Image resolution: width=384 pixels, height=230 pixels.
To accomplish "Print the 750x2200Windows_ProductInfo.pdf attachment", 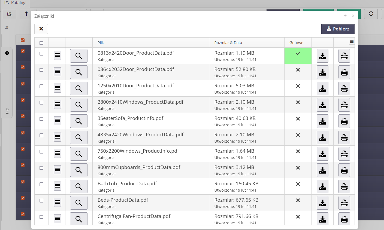I will pos(344,154).
